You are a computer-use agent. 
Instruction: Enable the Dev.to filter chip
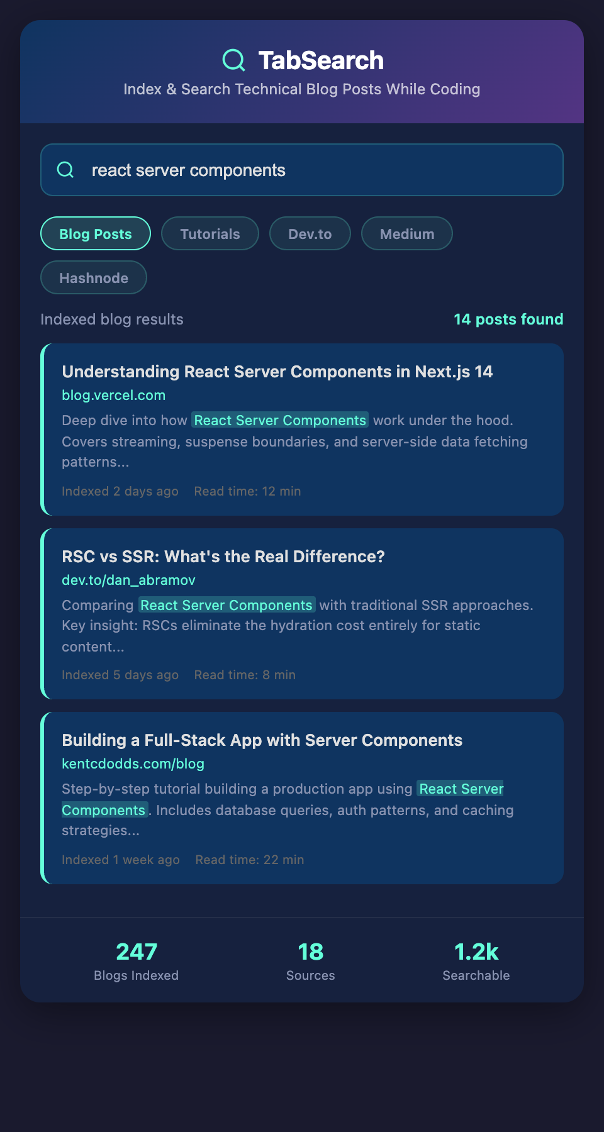pyautogui.click(x=310, y=234)
